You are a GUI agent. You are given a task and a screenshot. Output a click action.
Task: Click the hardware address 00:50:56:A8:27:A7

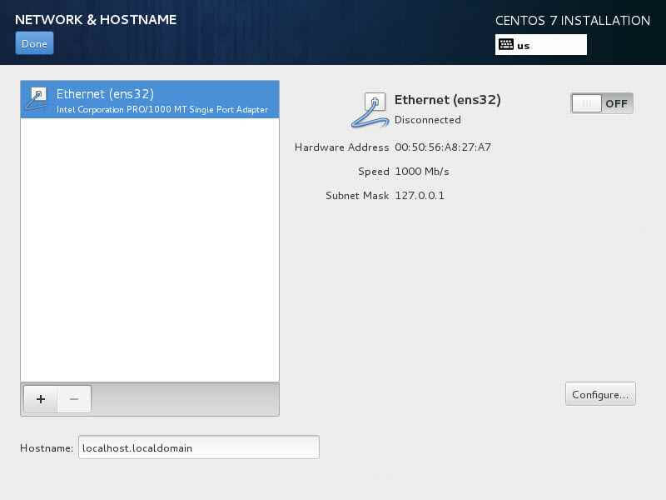pos(443,147)
